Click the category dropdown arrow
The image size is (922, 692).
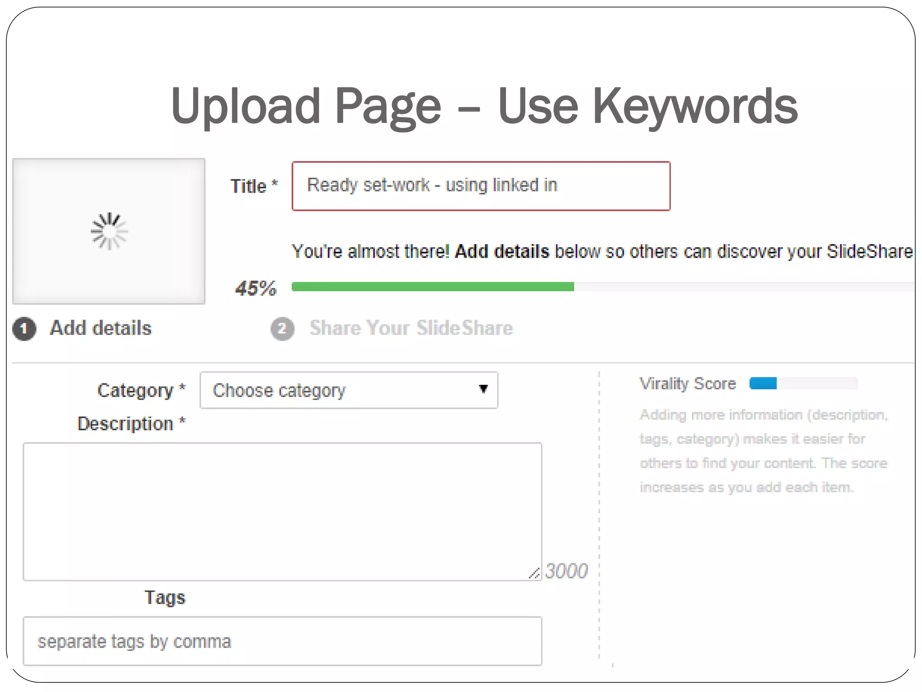(483, 389)
